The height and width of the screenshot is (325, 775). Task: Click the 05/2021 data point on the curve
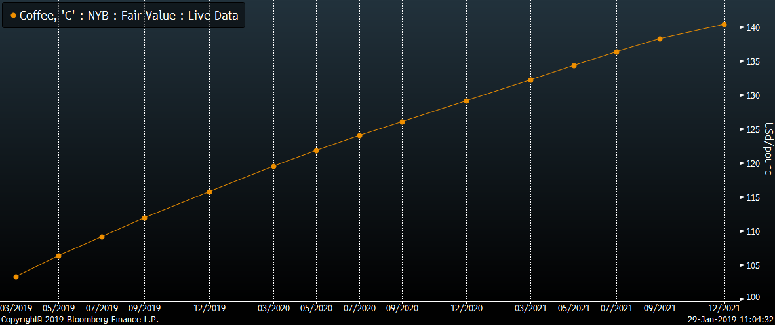(x=574, y=65)
